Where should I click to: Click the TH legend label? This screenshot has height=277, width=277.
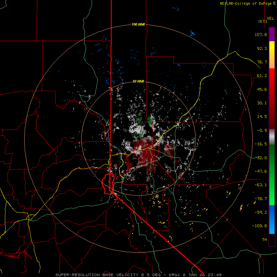click(264, 239)
